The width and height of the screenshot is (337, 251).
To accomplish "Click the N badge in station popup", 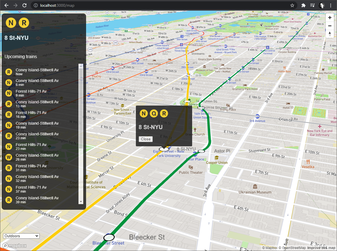I will [x=144, y=113].
